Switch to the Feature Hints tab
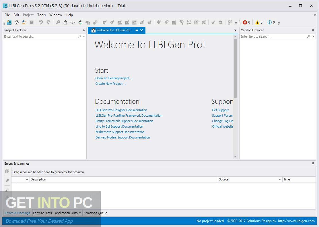 [x=42, y=213]
